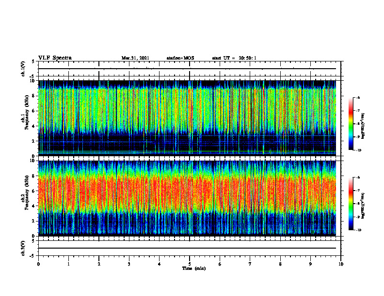The image size is (384, 296).
Task: Click the ch.1 spectrogram colorbar
Action: pos(351,124)
